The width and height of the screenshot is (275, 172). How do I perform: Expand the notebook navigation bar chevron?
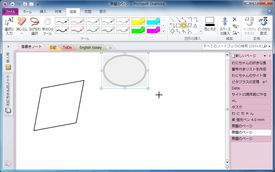pos(8,47)
